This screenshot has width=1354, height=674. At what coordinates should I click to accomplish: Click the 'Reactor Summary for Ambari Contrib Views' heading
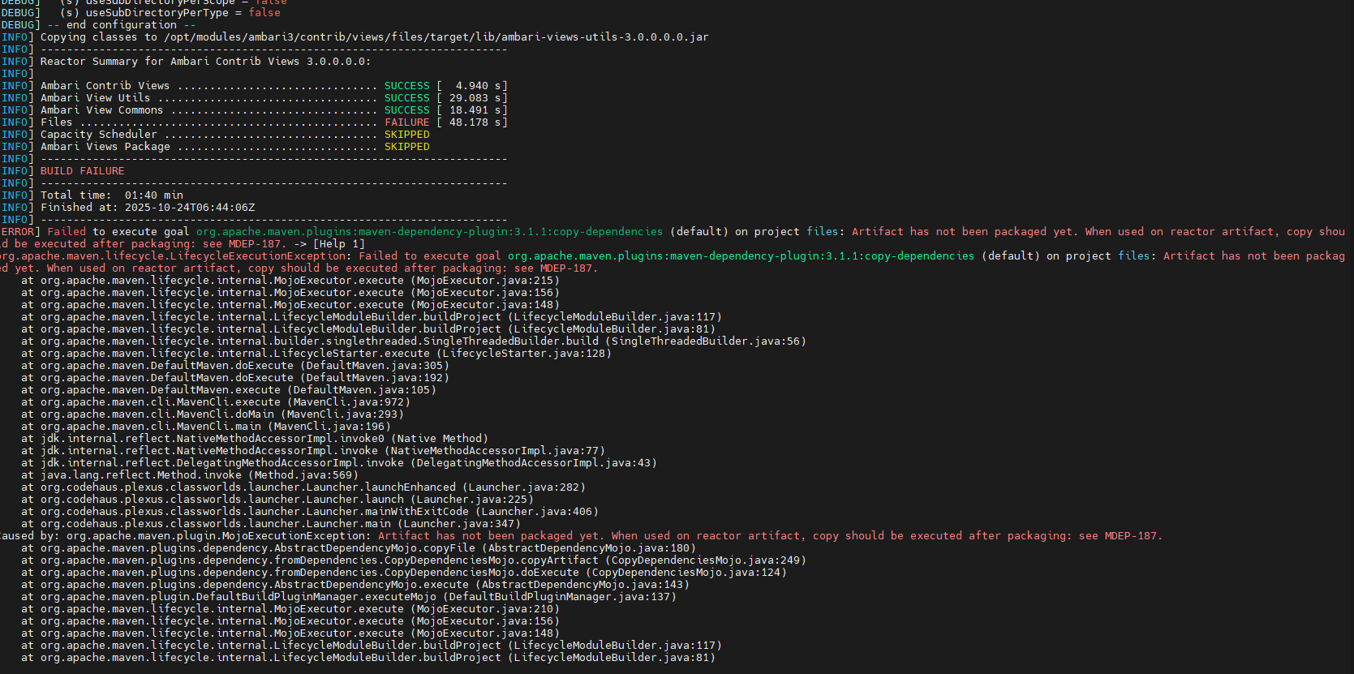(x=205, y=62)
